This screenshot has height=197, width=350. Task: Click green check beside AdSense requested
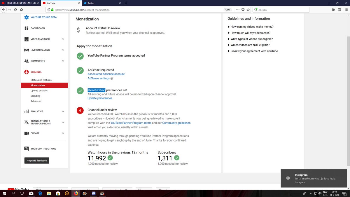(80, 70)
